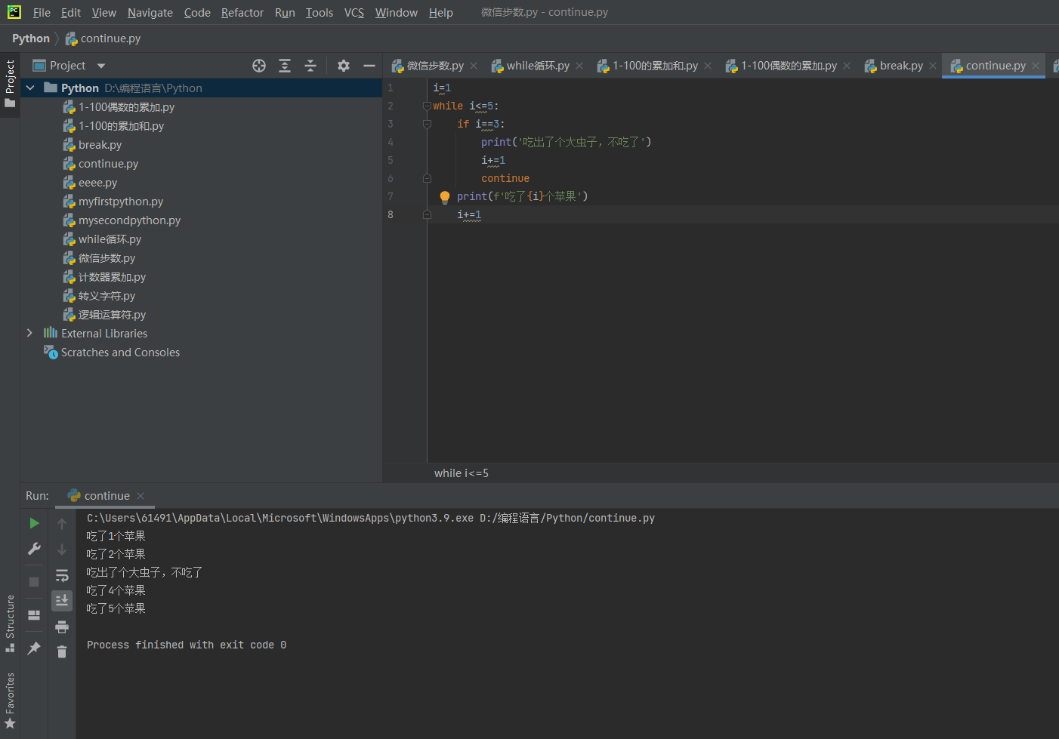Expand External Libraries node
The height and width of the screenshot is (739, 1059).
[x=29, y=333]
